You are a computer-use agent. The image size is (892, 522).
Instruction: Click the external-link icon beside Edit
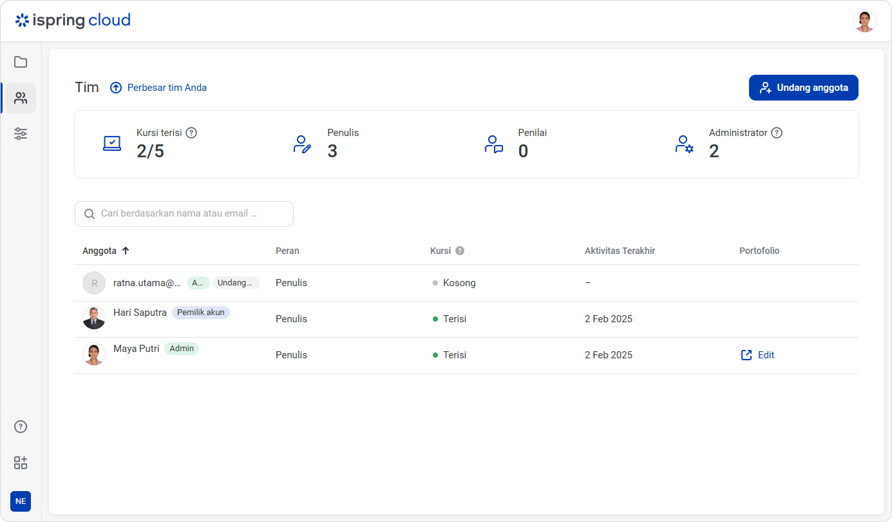(746, 355)
